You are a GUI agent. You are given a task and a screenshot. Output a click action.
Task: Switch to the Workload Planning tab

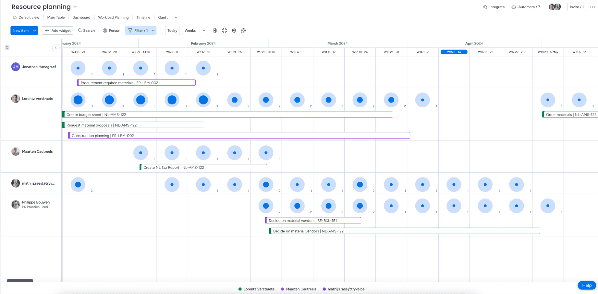coord(113,17)
